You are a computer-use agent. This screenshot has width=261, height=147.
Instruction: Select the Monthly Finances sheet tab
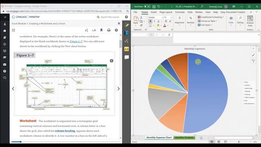(184, 138)
